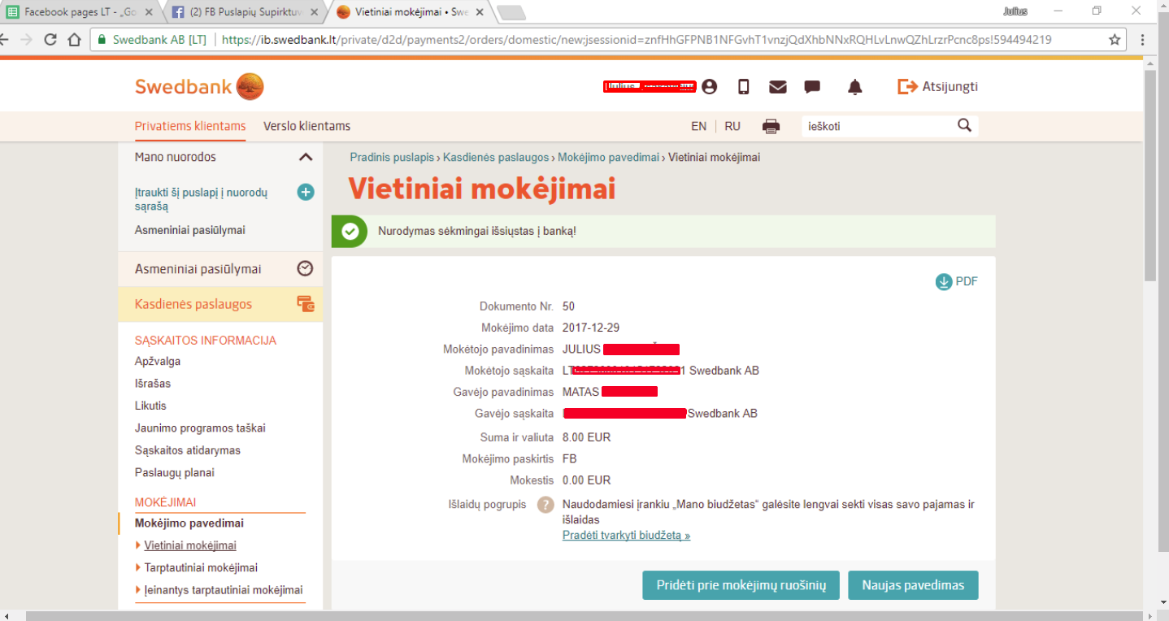Go to the Chrome home page button
Image resolution: width=1169 pixels, height=621 pixels.
click(x=75, y=39)
